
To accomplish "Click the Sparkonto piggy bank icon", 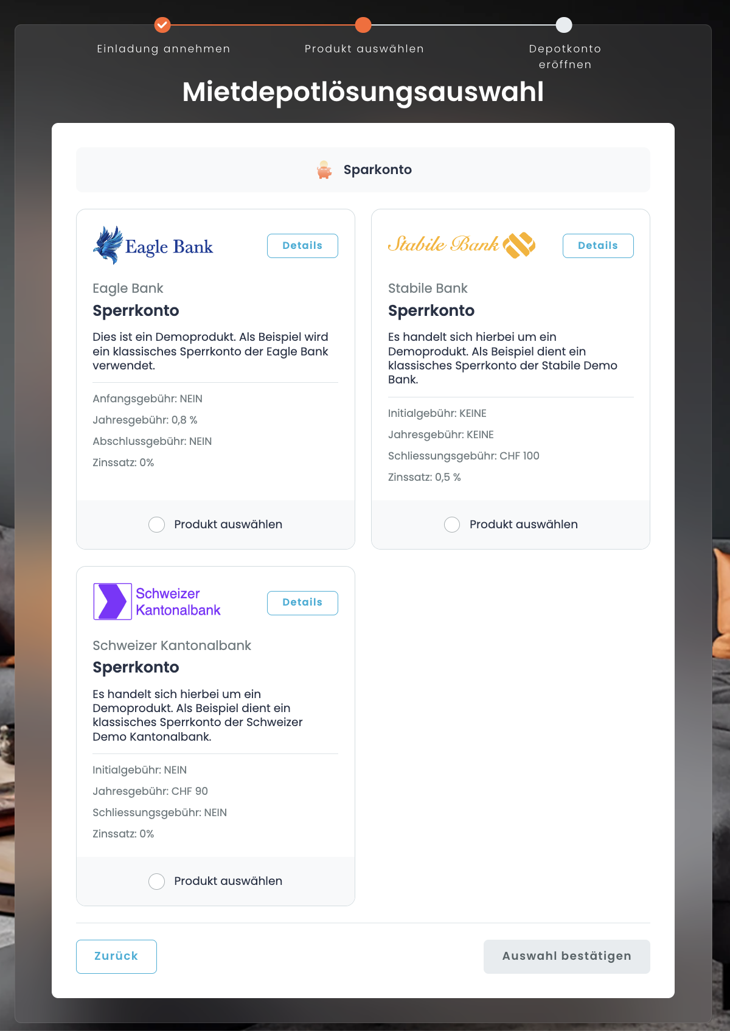I will click(x=324, y=170).
